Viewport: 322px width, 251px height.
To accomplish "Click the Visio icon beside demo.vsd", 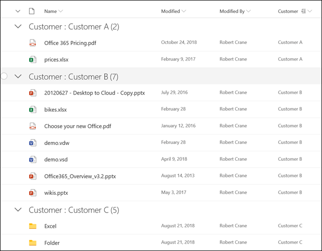I will point(33,160).
